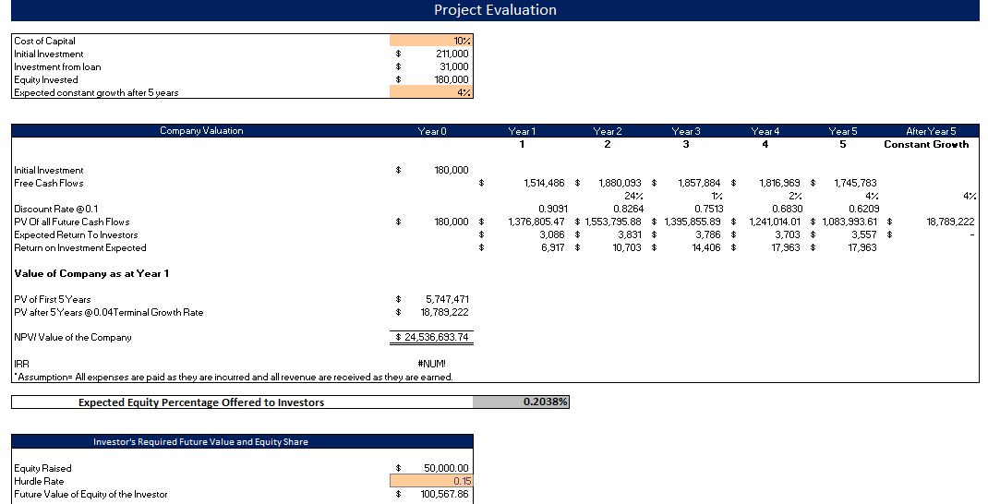The height and width of the screenshot is (504, 988).
Task: Select the 0.9091 discount factor cell
Action: [x=552, y=209]
